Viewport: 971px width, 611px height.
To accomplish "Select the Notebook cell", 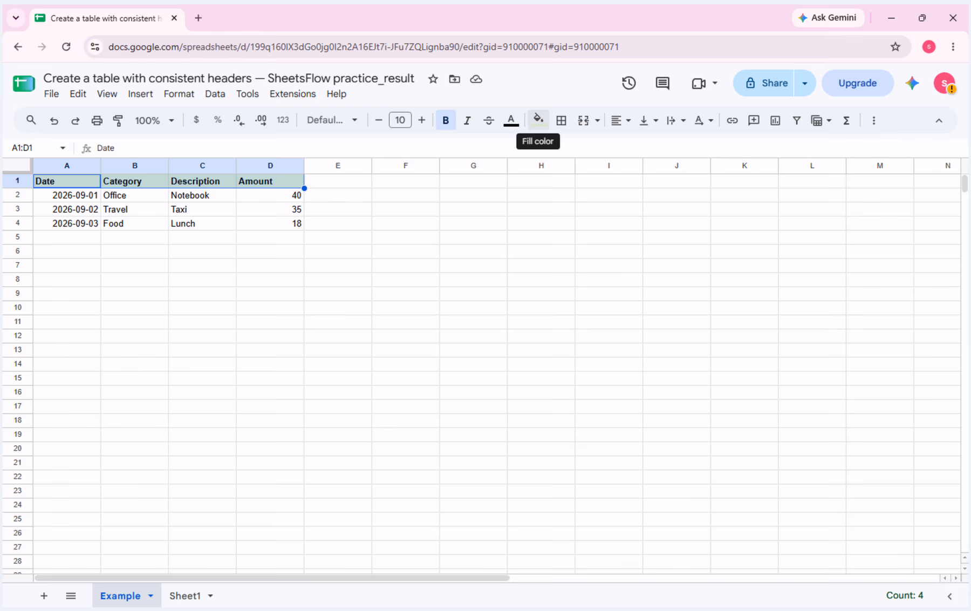I will pos(202,195).
